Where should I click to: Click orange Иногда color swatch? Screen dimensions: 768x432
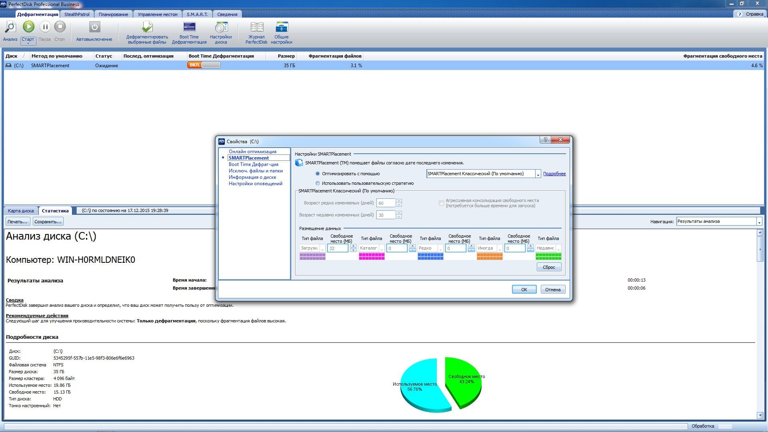(x=490, y=256)
